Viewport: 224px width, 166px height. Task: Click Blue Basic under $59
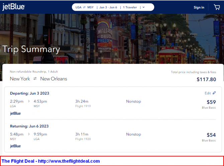pyautogui.click(x=209, y=108)
